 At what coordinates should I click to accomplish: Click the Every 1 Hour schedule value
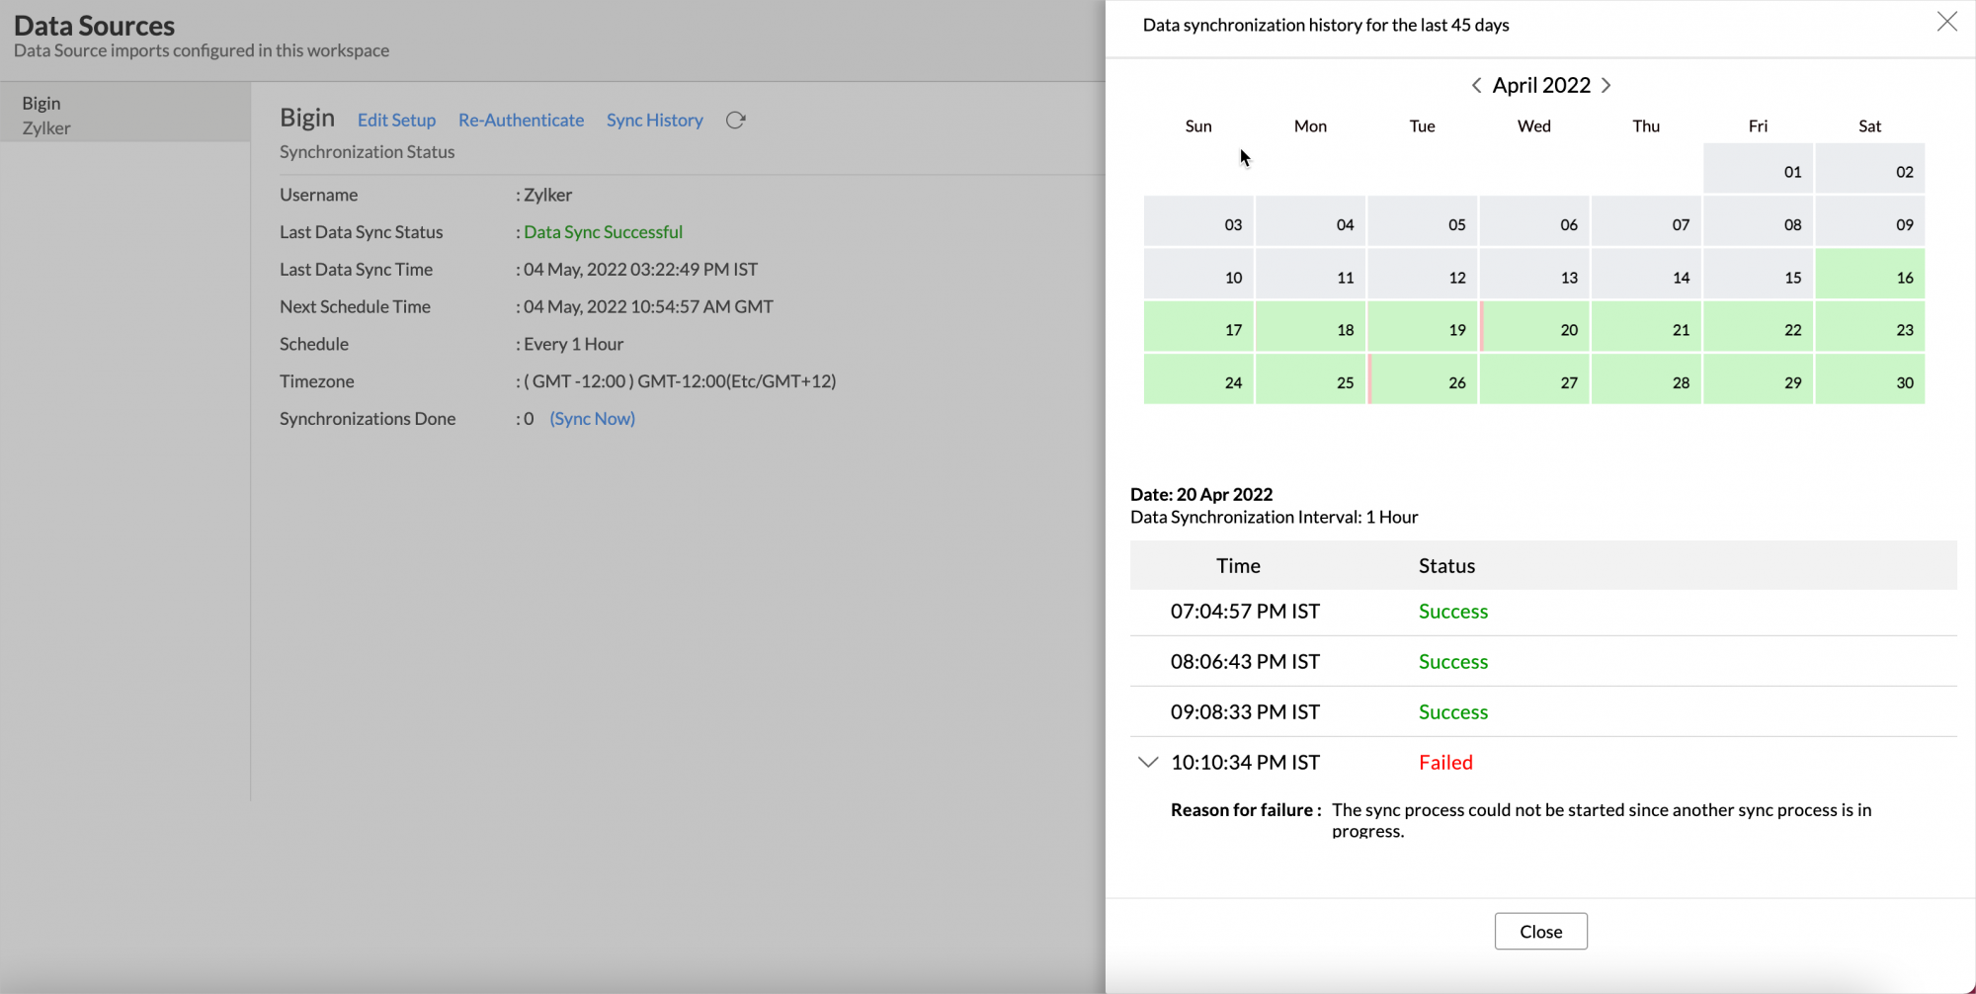(573, 344)
